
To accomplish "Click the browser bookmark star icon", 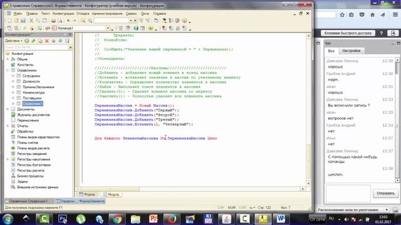I will tap(342, 15).
